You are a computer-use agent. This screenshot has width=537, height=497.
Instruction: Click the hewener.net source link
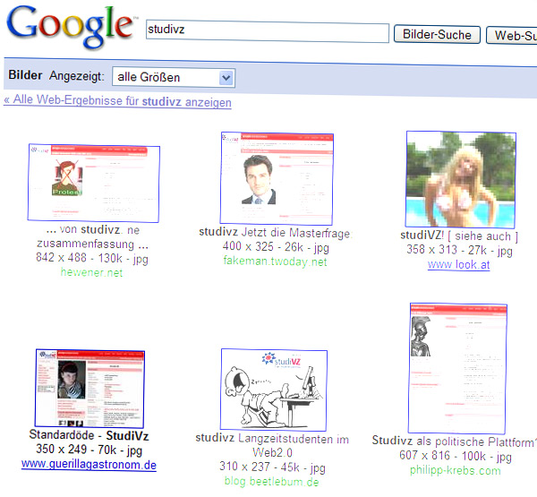click(x=92, y=273)
